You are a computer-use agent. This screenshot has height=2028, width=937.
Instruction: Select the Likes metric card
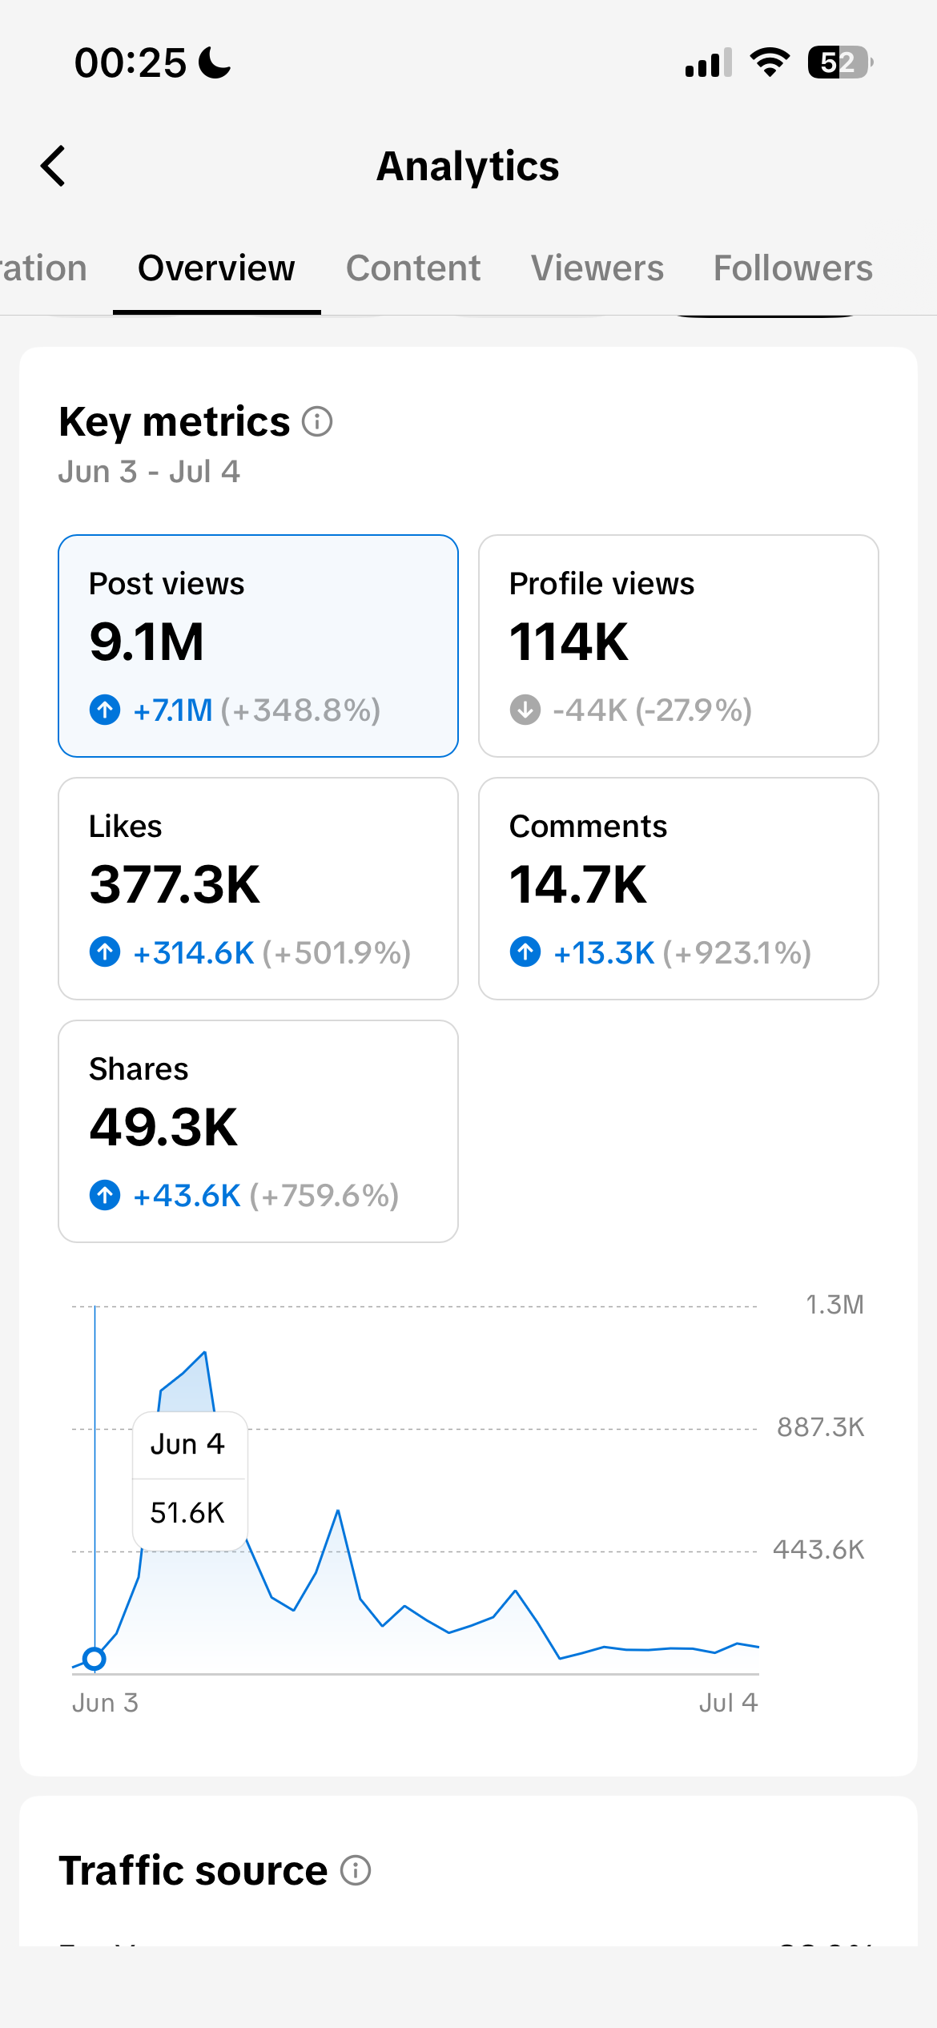click(258, 888)
